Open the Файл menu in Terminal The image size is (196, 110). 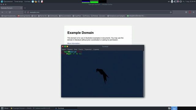point(64,50)
